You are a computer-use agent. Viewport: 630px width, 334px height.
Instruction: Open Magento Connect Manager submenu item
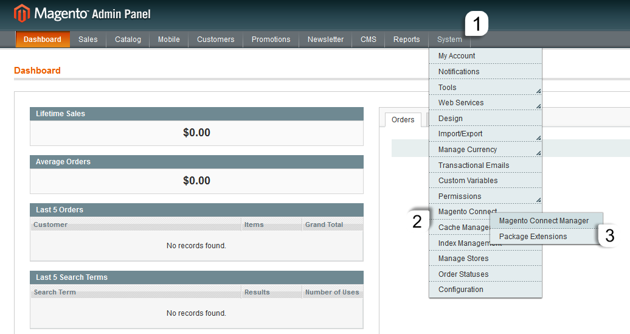[547, 221]
